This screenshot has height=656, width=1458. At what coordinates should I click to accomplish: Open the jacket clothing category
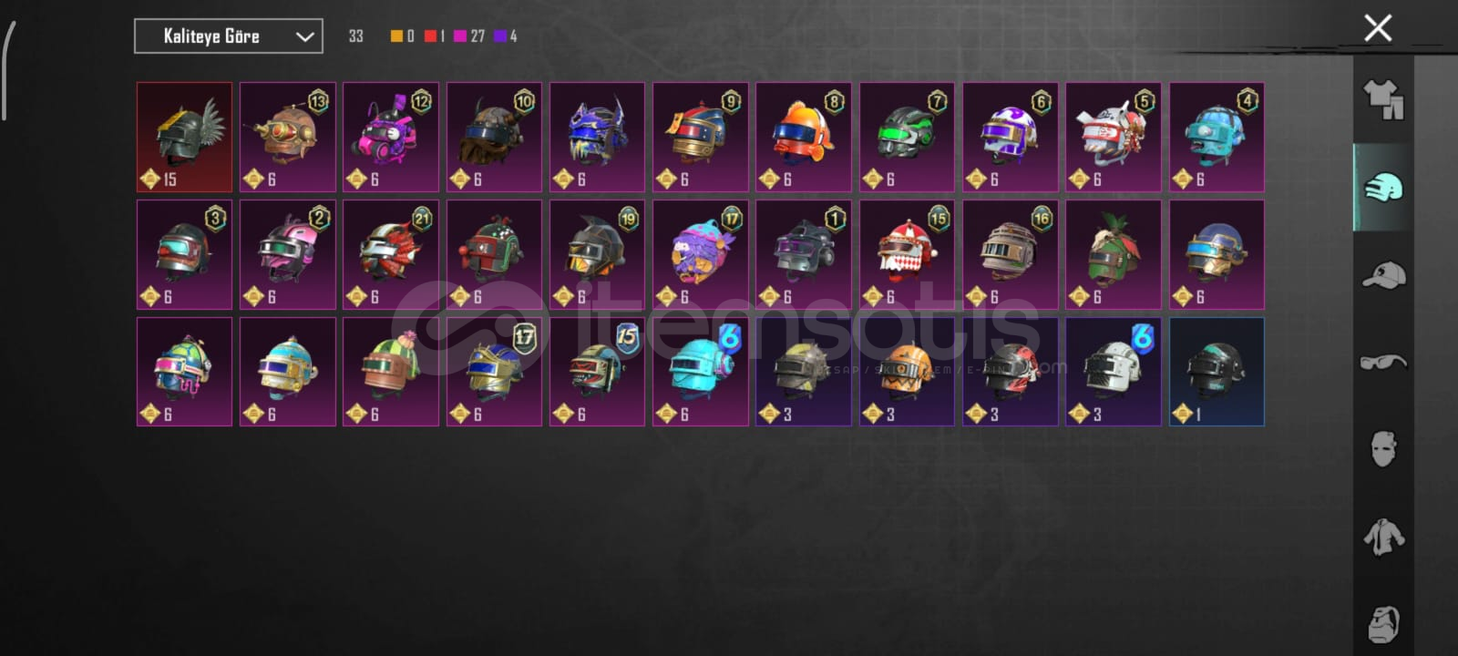(x=1383, y=536)
